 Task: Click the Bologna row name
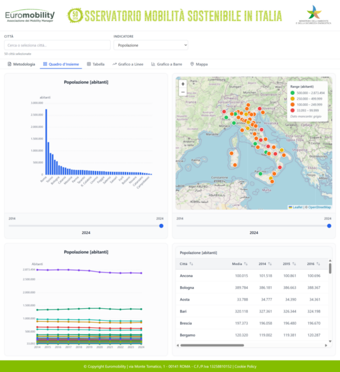(x=187, y=287)
